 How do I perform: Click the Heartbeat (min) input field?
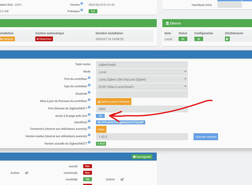[229, 5]
